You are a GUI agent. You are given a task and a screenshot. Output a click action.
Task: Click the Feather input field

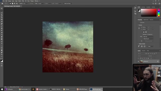coord(25,4)
